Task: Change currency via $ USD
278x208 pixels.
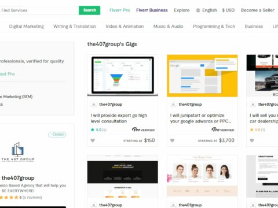Action: coord(228,10)
